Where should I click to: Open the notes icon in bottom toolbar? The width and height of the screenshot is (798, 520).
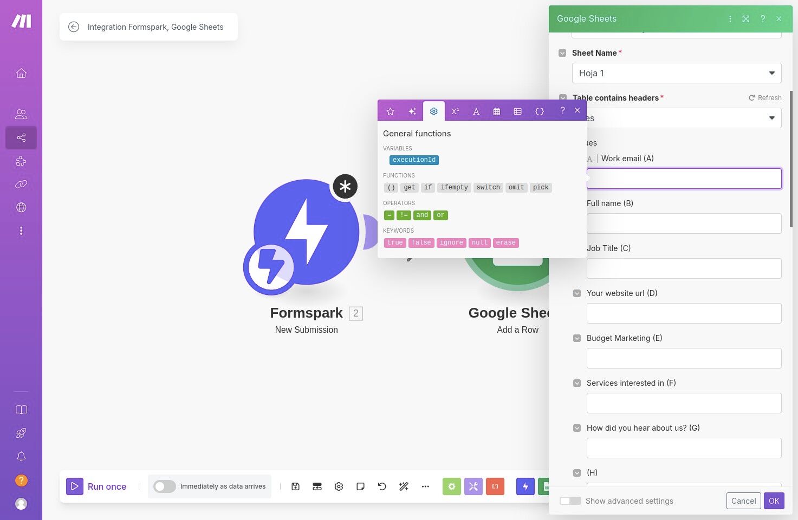click(x=360, y=486)
